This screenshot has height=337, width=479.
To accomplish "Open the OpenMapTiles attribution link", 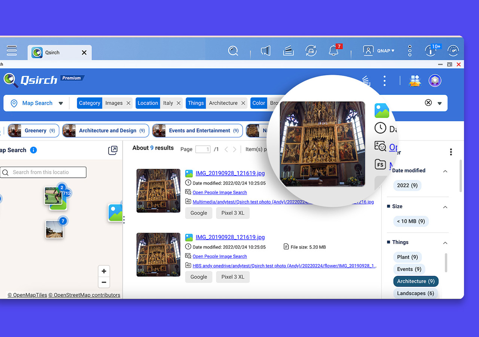I will [27, 295].
